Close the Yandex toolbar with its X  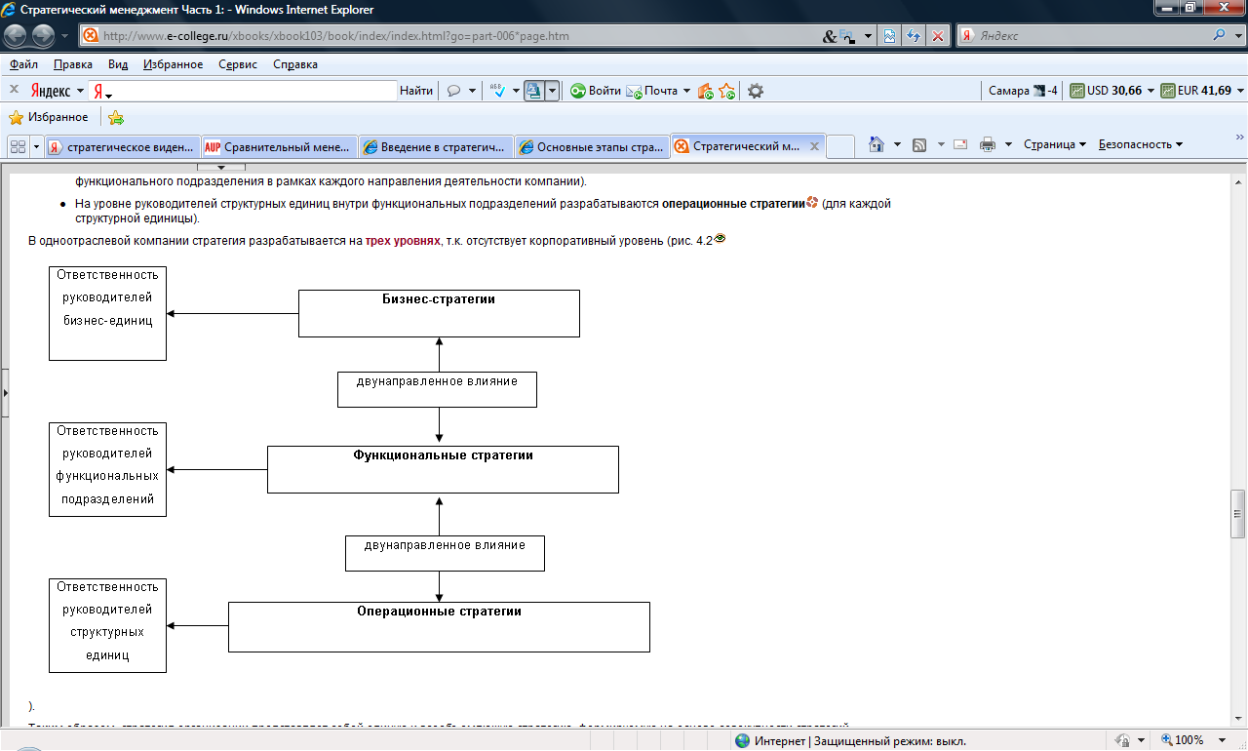pyautogui.click(x=14, y=90)
